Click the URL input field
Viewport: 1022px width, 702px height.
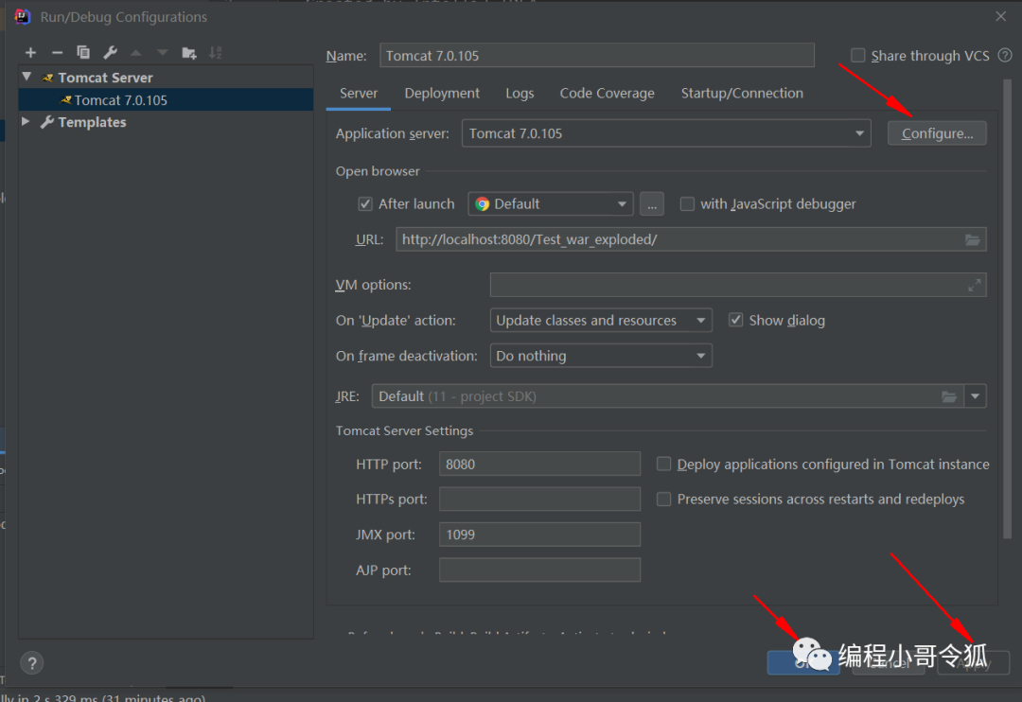point(691,239)
